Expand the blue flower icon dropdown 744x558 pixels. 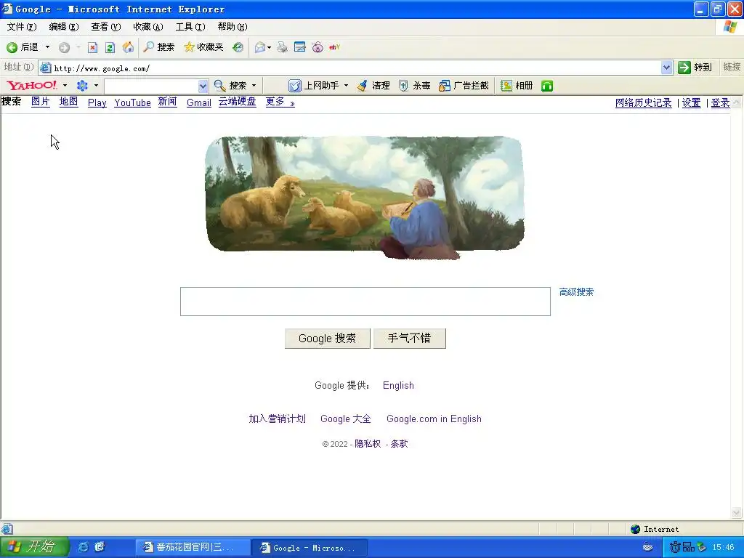96,86
